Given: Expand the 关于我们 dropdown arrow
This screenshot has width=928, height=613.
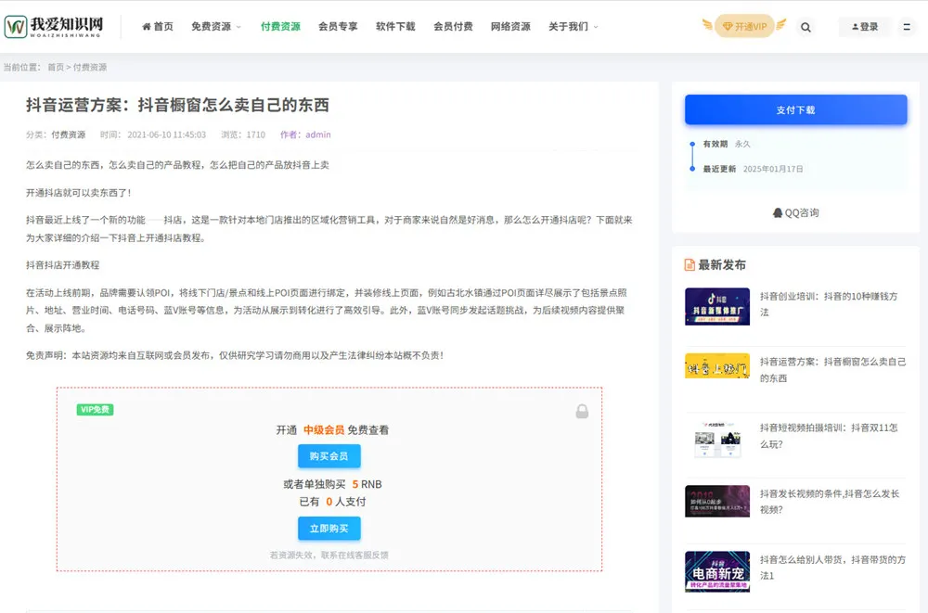Looking at the screenshot, I should (x=596, y=27).
